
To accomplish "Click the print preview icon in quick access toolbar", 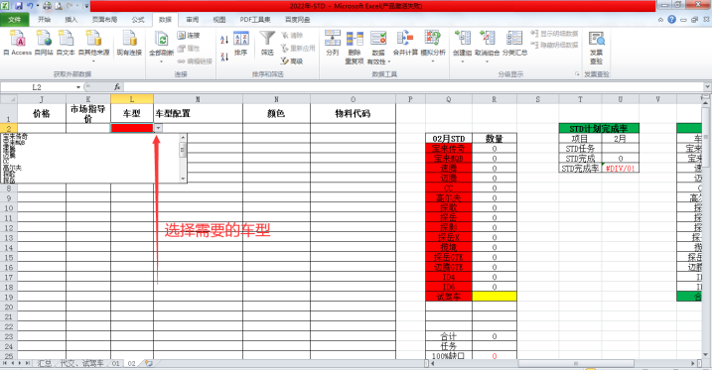I will coord(59,6).
